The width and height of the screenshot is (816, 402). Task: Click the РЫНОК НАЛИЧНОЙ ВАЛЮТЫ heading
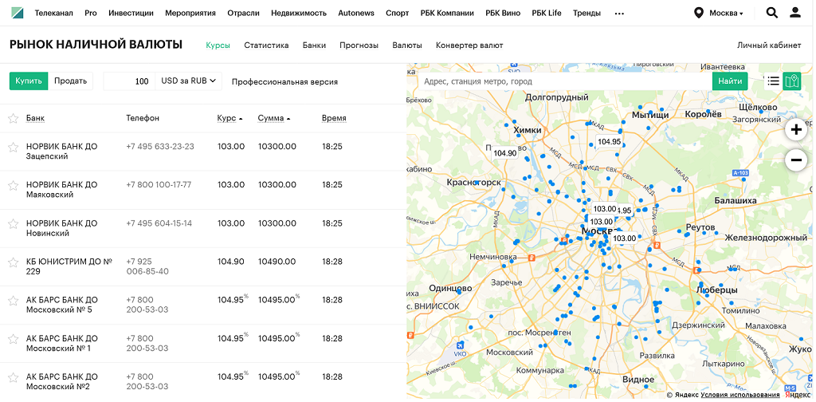96,45
